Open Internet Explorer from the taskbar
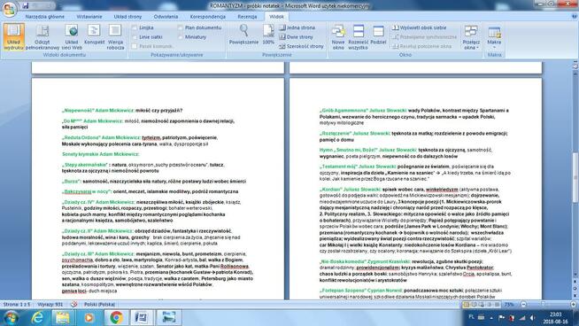 coord(37,317)
